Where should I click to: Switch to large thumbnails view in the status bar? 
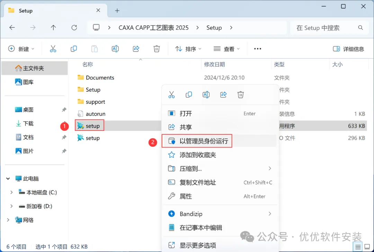[367, 247]
